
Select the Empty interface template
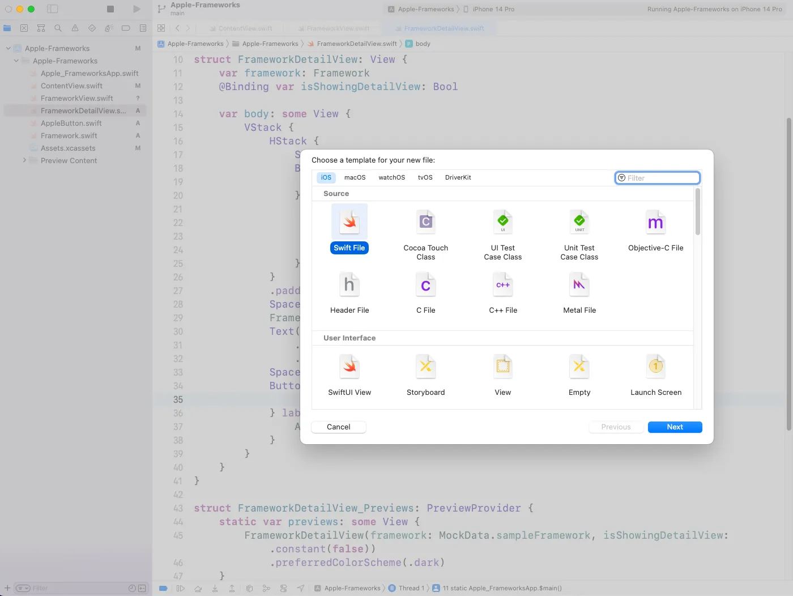(x=579, y=366)
